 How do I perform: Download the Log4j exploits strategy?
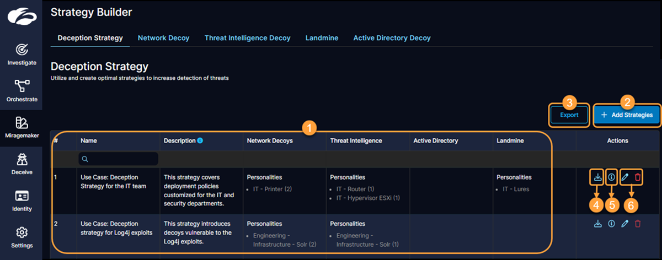click(x=597, y=224)
